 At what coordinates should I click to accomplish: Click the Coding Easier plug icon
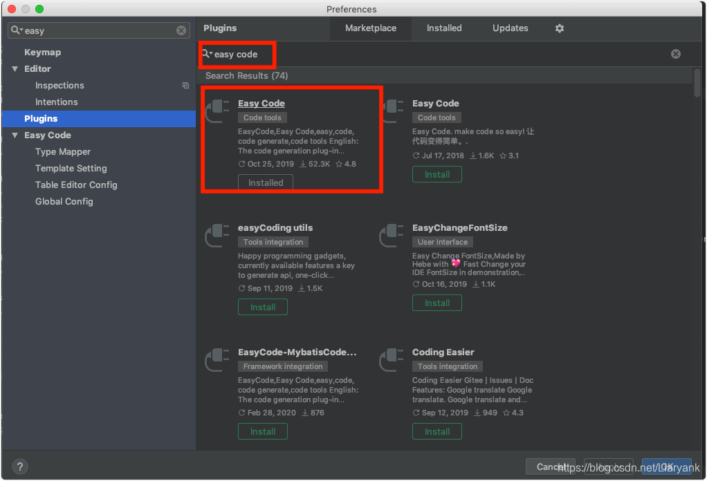(x=392, y=360)
